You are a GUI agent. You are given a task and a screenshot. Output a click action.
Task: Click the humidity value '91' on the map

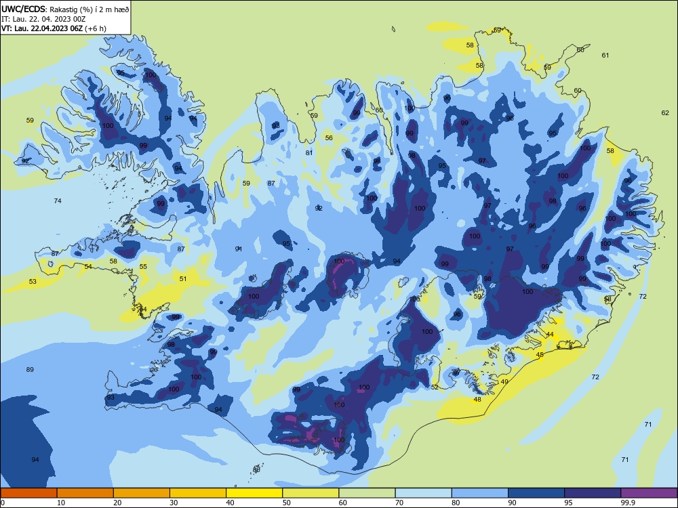click(238, 249)
